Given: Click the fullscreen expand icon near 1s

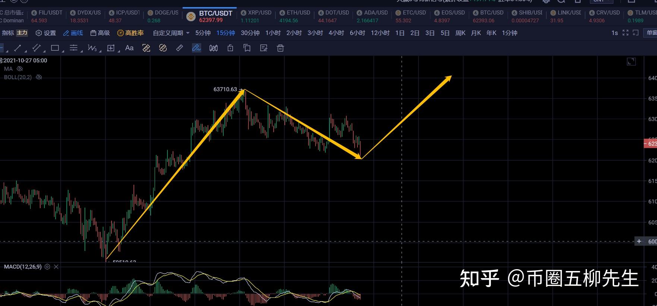Looking at the screenshot, I should [x=625, y=33].
